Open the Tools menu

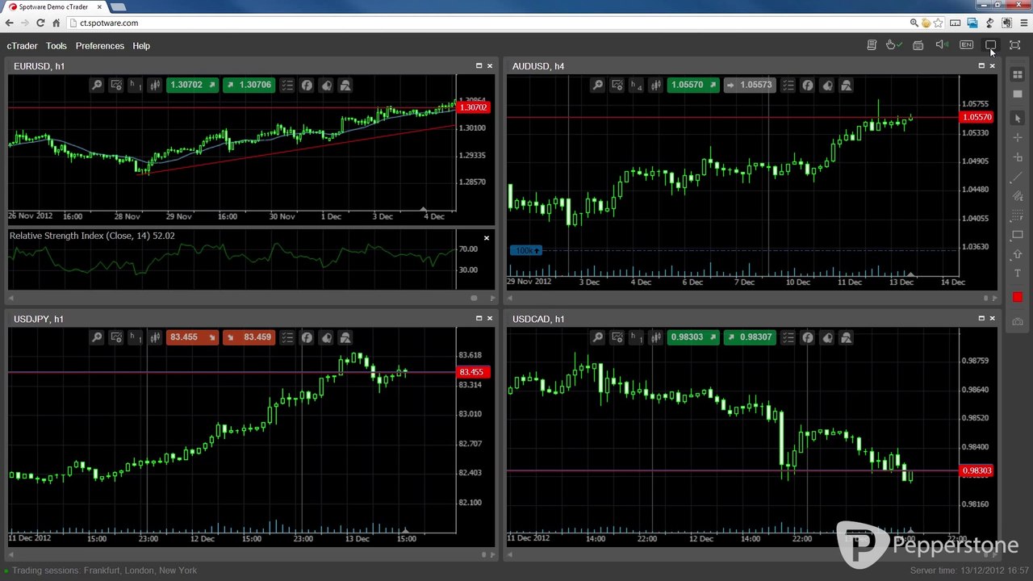point(56,46)
